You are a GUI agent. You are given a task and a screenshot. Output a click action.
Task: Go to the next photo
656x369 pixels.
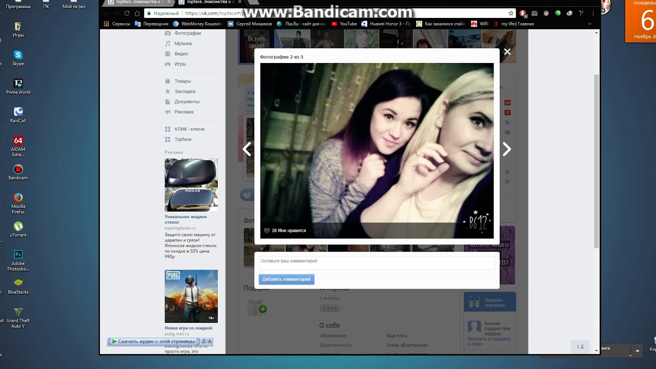point(506,149)
